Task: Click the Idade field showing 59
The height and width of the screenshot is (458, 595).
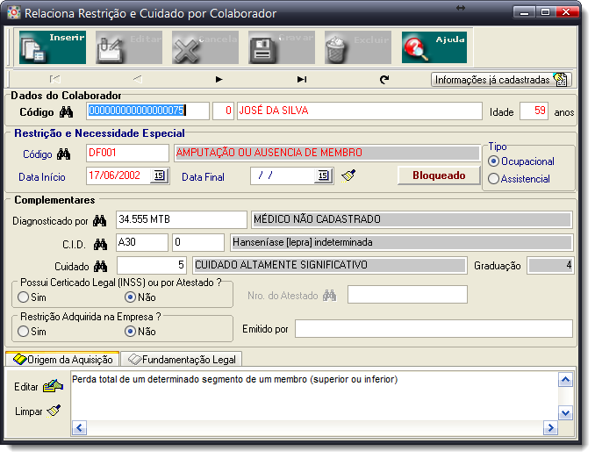Action: [x=534, y=111]
